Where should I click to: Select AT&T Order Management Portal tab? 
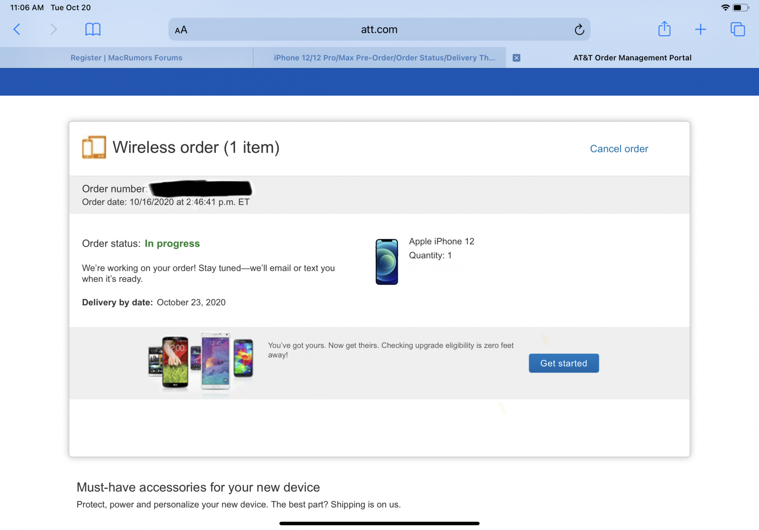(632, 58)
